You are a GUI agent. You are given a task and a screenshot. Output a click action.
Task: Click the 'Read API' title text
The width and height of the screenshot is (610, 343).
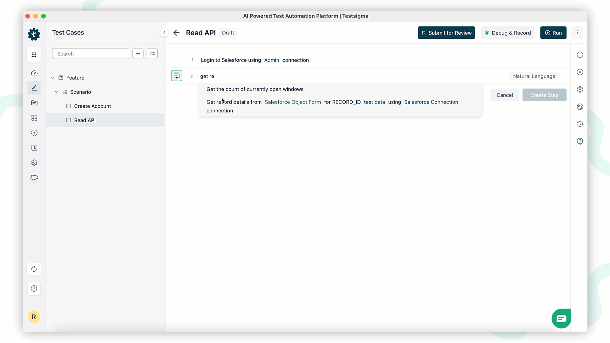(x=201, y=33)
